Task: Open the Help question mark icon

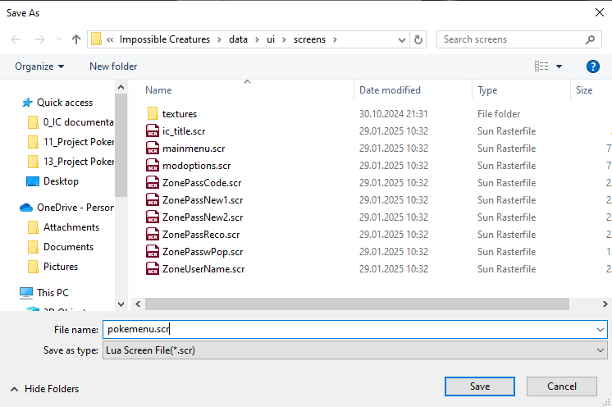Action: pos(593,66)
